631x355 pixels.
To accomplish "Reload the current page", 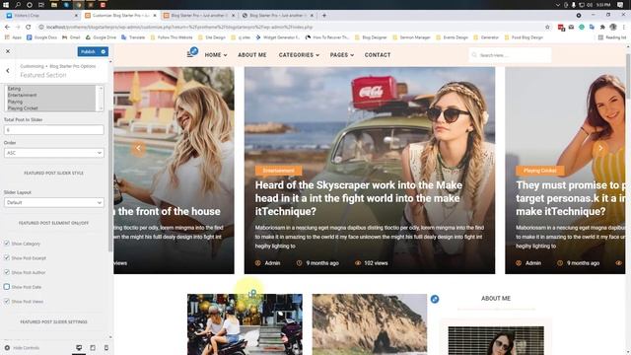I will (29, 27).
